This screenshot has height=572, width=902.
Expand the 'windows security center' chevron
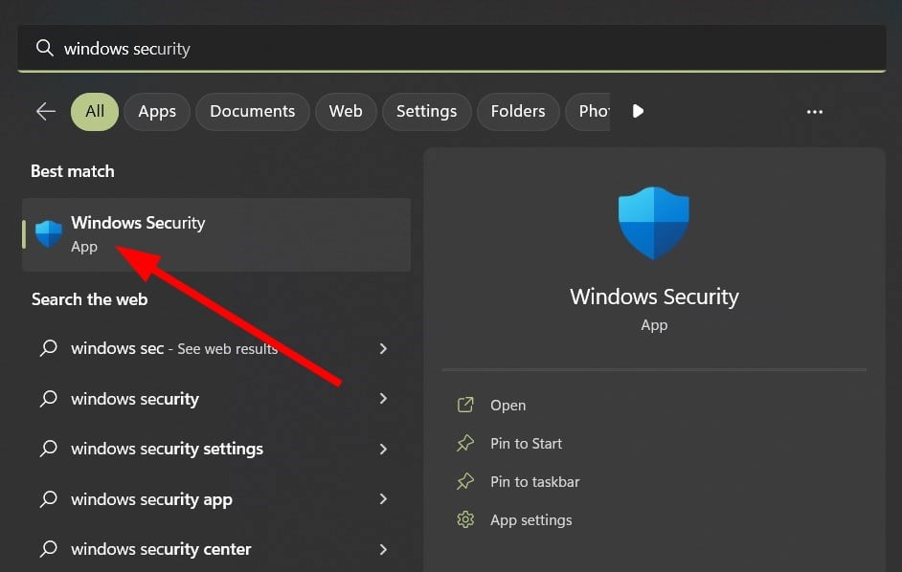pyautogui.click(x=383, y=549)
